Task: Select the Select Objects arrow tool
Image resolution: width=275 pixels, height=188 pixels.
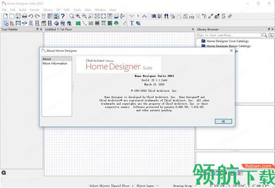Action: point(6,23)
